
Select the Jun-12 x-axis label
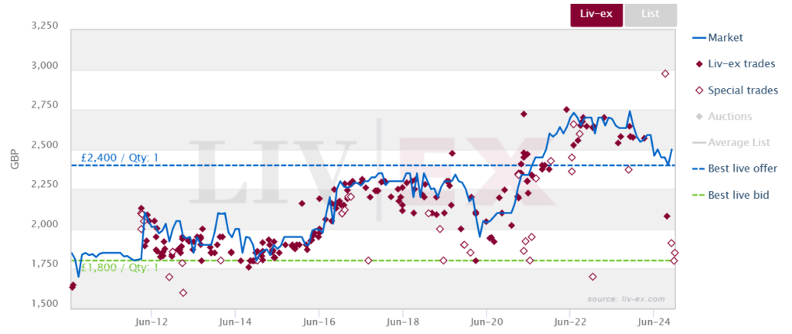[151, 319]
